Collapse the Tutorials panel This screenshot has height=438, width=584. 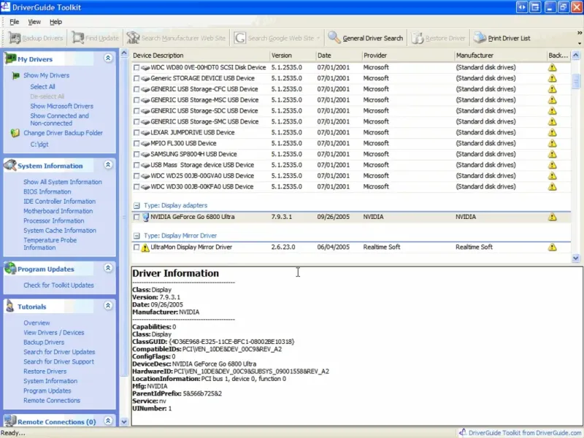point(108,305)
